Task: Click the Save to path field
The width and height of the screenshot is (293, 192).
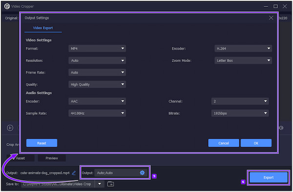Action: point(58,184)
